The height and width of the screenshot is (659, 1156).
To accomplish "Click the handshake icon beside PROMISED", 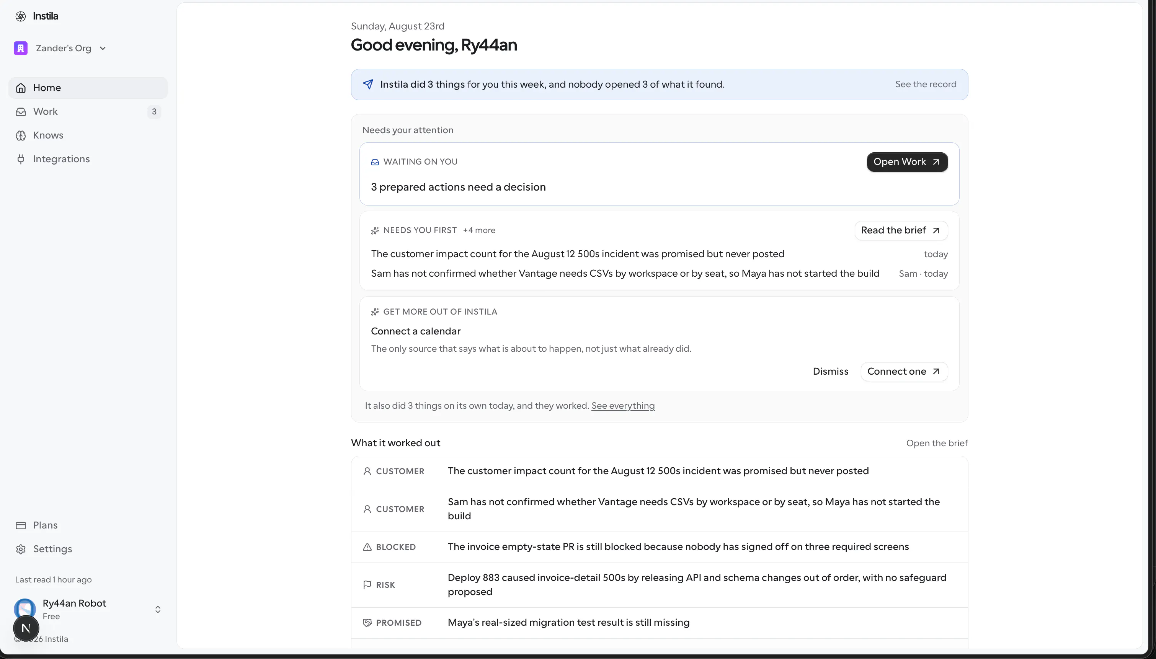I will [367, 623].
